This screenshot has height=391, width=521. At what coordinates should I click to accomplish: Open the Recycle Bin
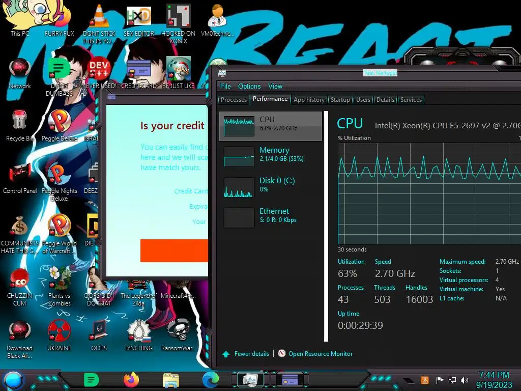(x=19, y=126)
